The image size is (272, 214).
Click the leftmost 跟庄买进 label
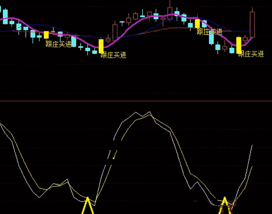coord(59,44)
